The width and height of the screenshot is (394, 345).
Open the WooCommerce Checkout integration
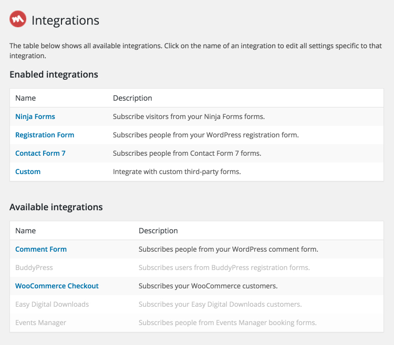click(57, 286)
